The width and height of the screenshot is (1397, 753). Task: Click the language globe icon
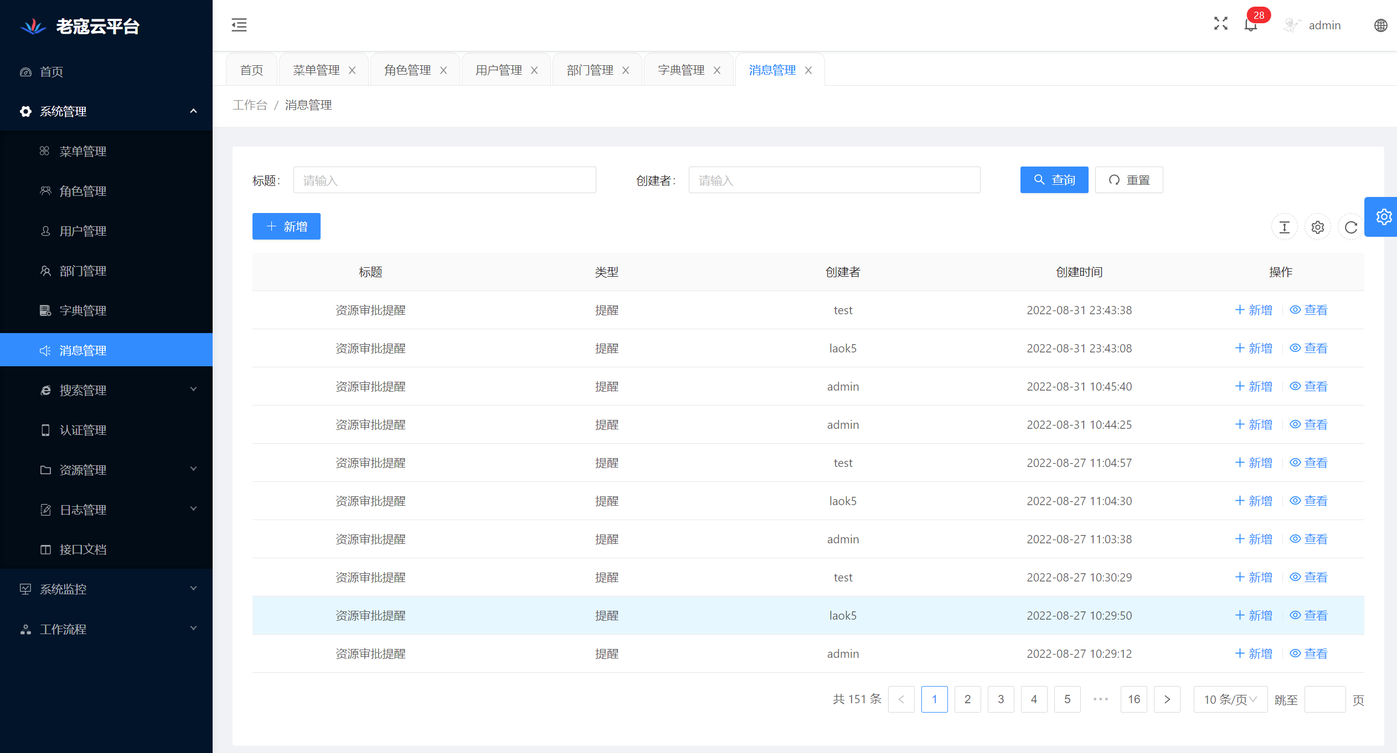click(x=1380, y=25)
